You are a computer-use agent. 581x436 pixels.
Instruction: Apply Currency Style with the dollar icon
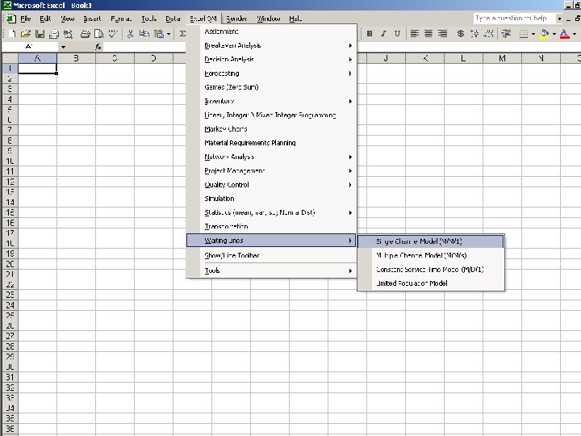[x=460, y=34]
